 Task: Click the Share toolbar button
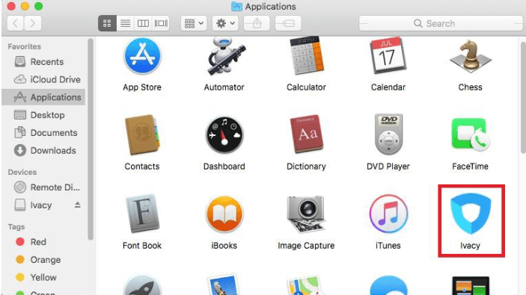click(x=257, y=23)
